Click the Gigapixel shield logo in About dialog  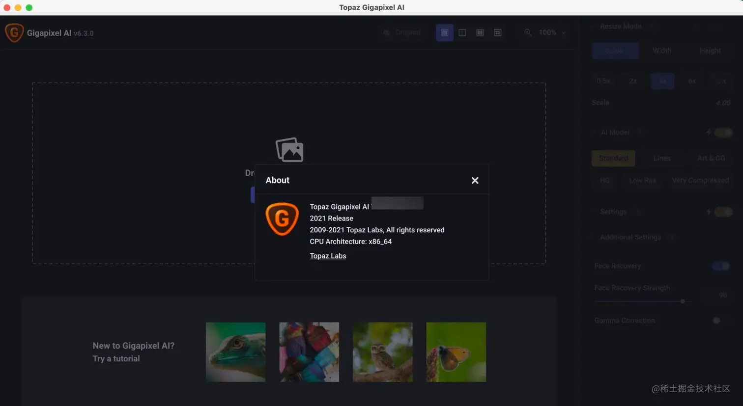282,219
